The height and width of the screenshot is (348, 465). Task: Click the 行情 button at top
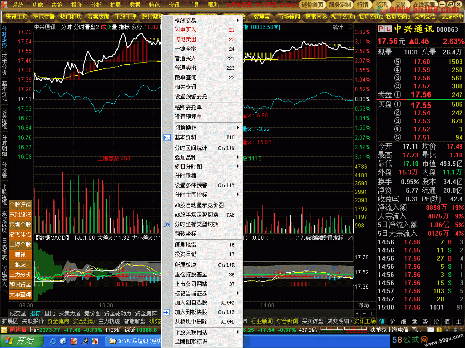tap(362, 5)
